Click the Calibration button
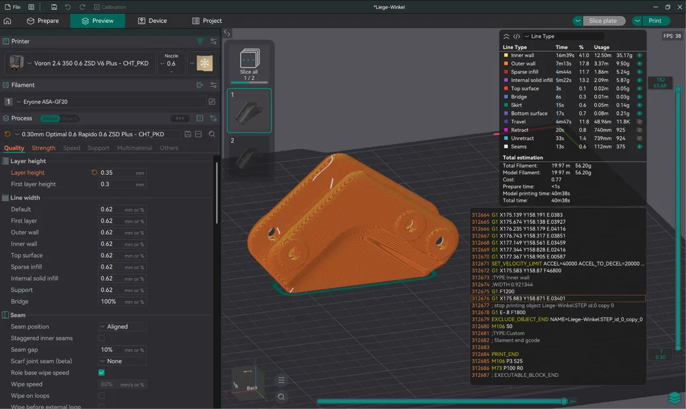686x409 pixels. 110,7
